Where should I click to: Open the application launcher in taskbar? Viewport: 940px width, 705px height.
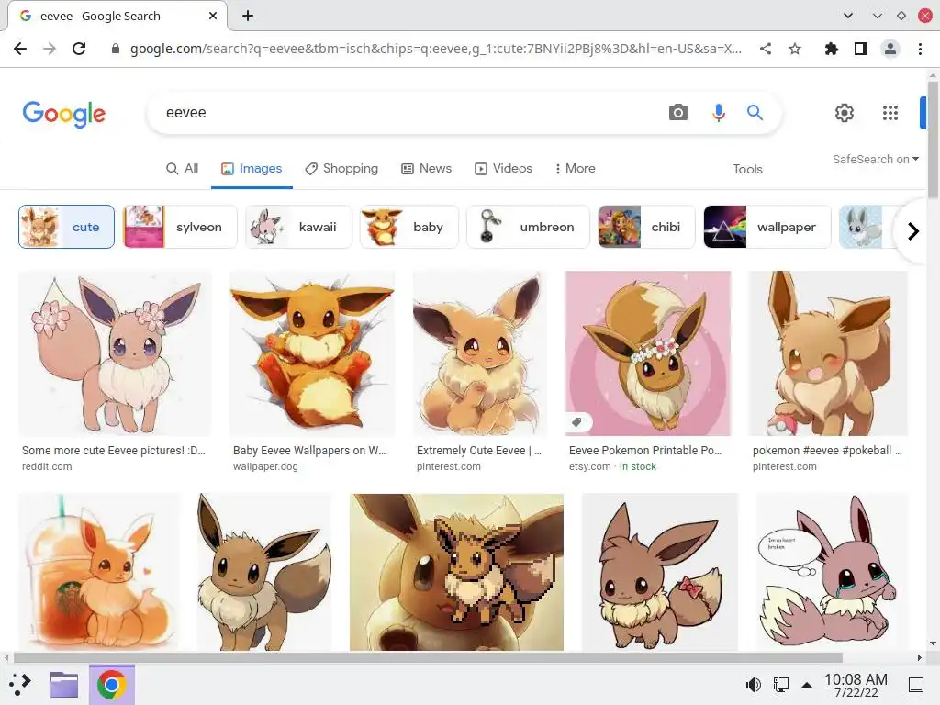pos(20,684)
